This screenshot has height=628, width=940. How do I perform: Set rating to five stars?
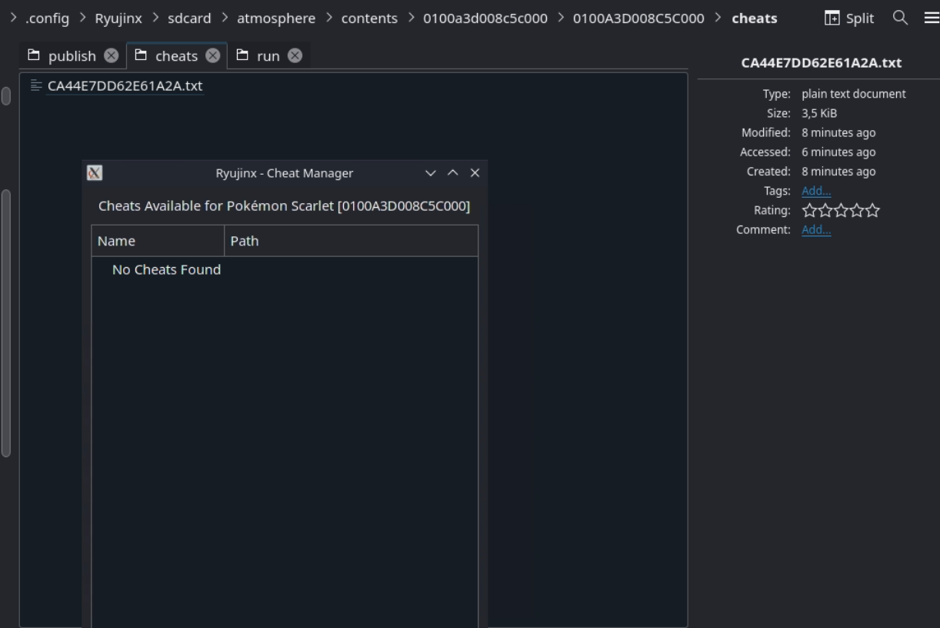point(872,211)
